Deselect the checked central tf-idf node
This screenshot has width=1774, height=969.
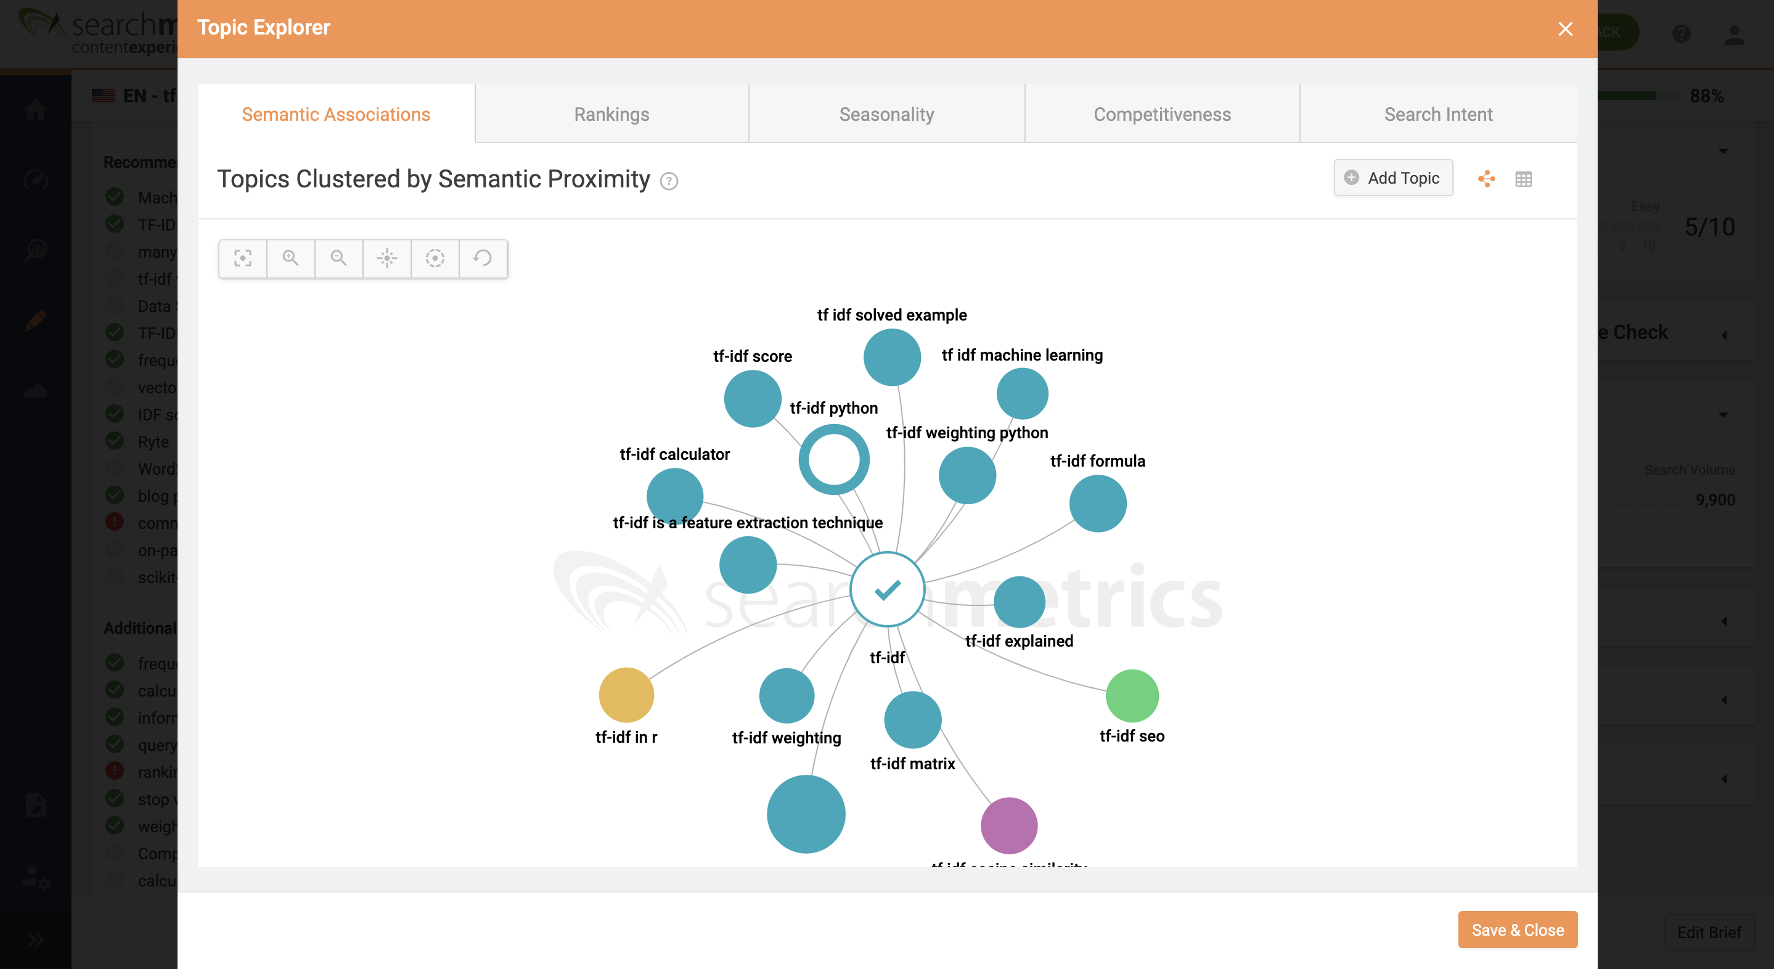point(887,589)
